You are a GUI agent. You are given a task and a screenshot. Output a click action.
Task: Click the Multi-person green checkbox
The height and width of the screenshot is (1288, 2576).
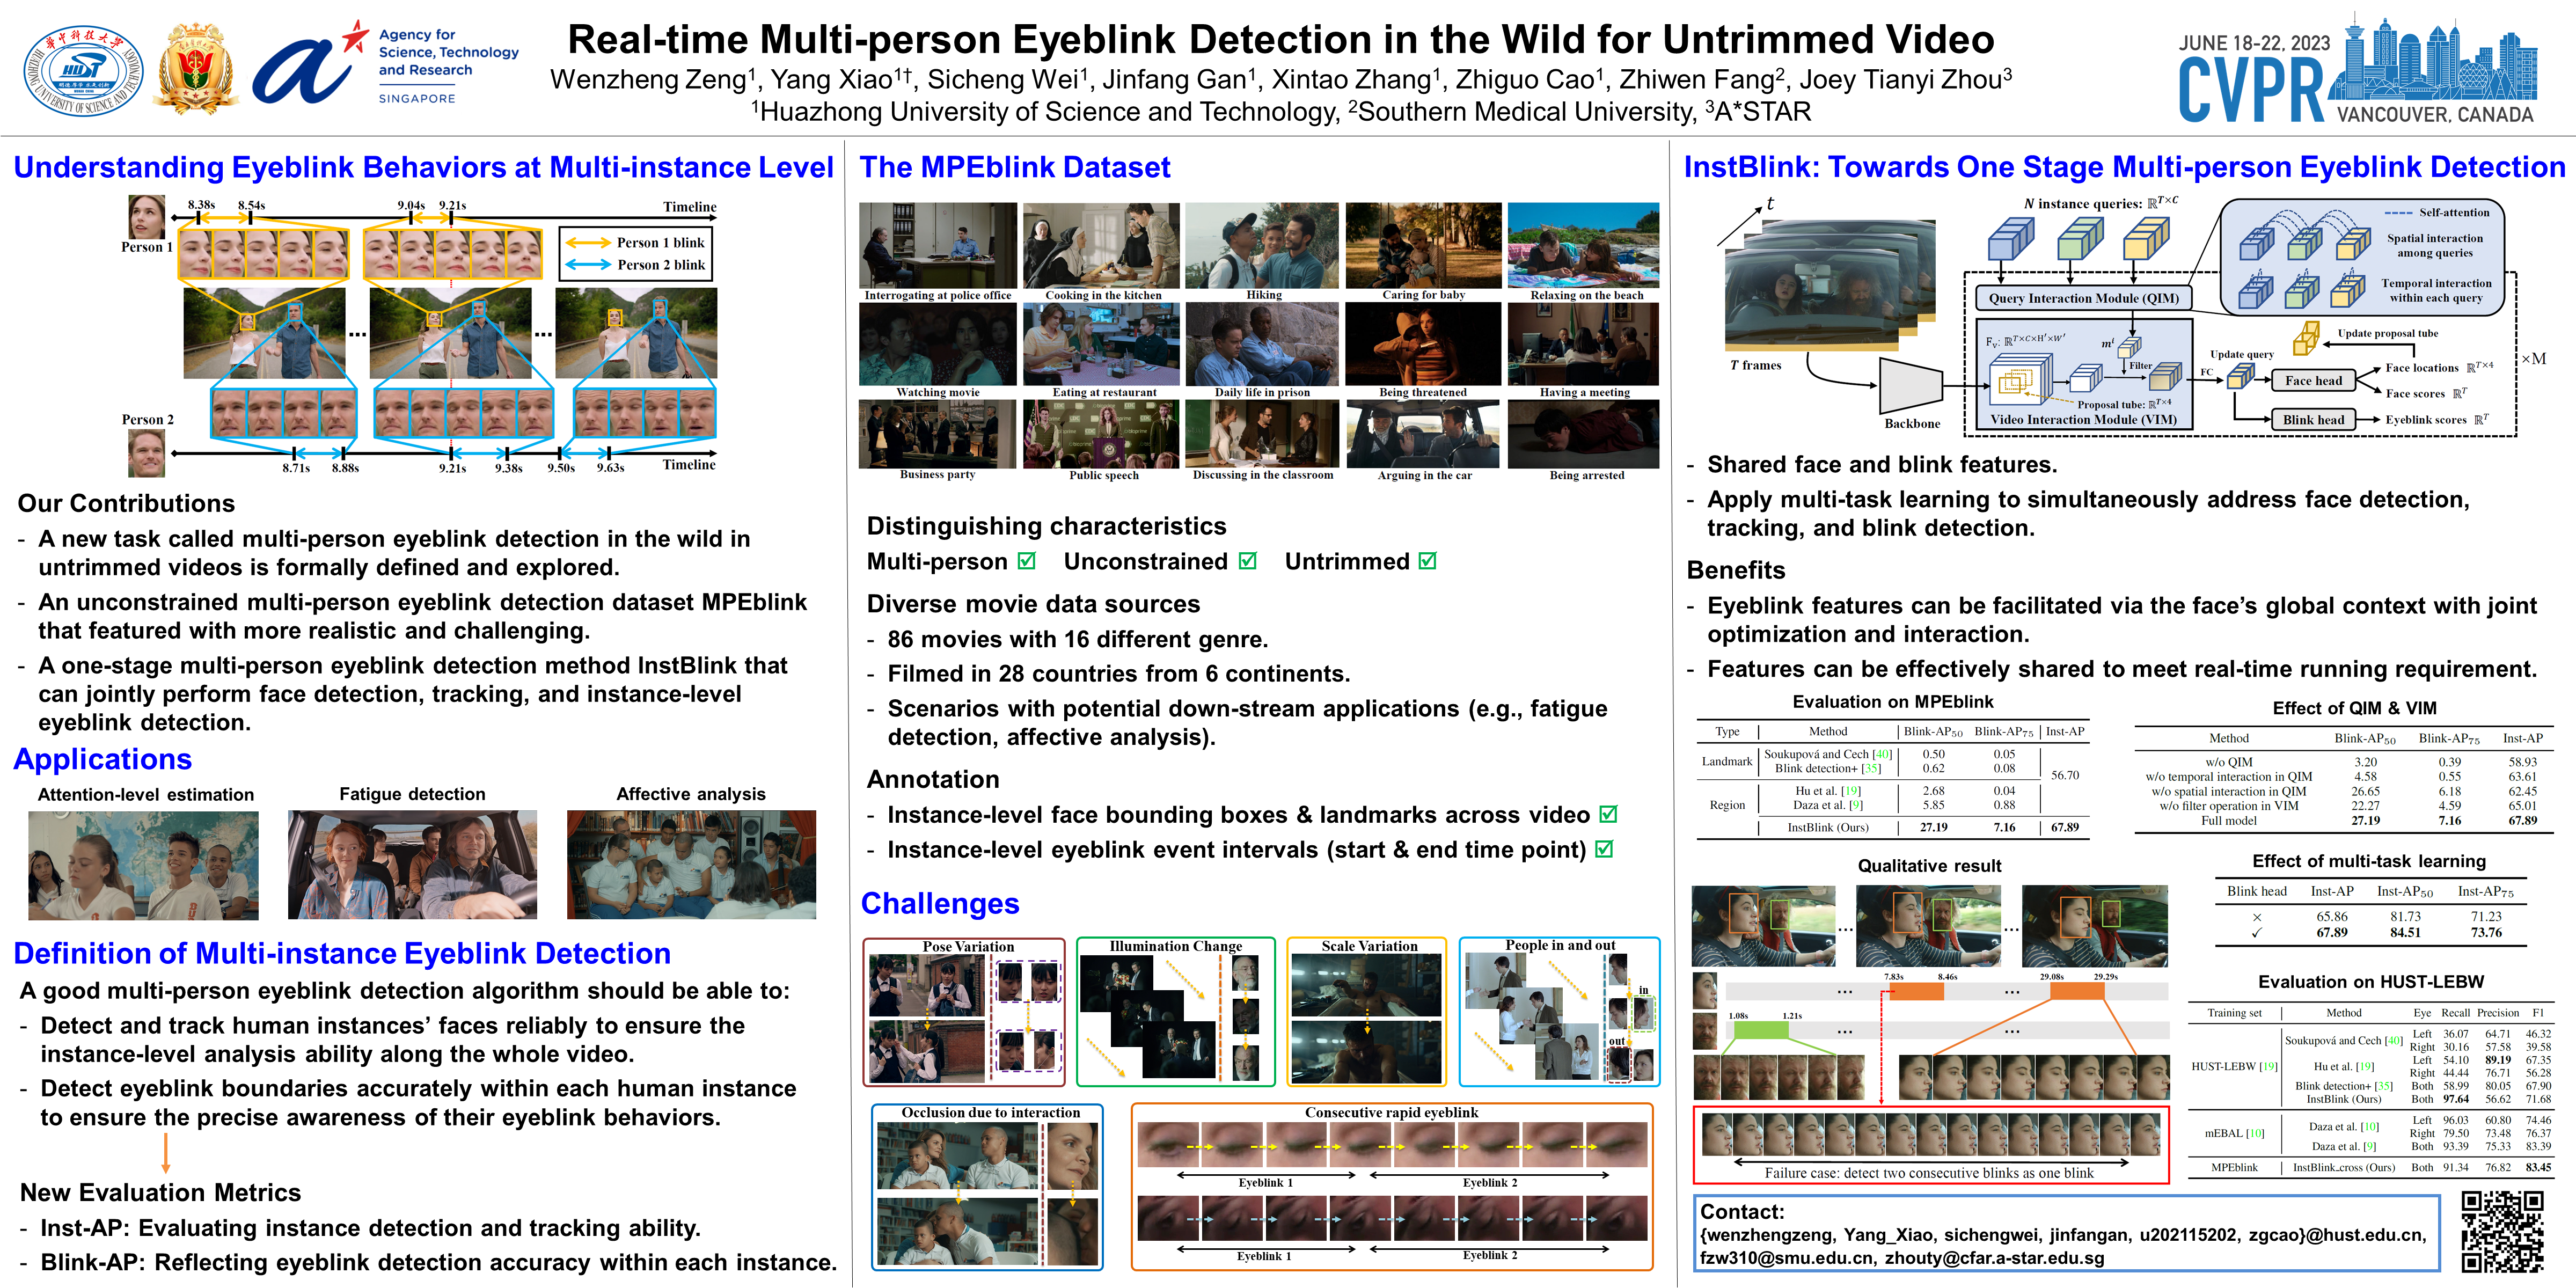coord(1027,561)
